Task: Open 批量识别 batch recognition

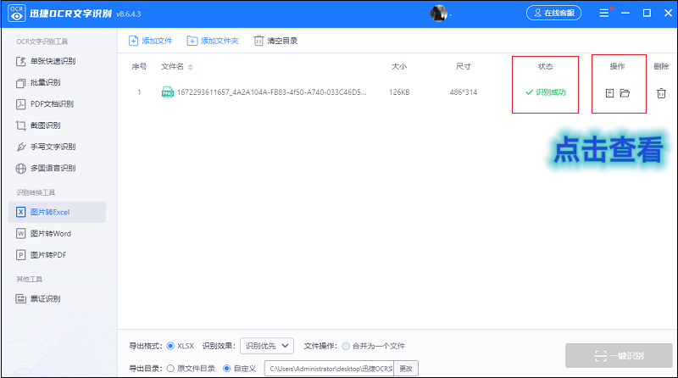Action: (x=38, y=82)
